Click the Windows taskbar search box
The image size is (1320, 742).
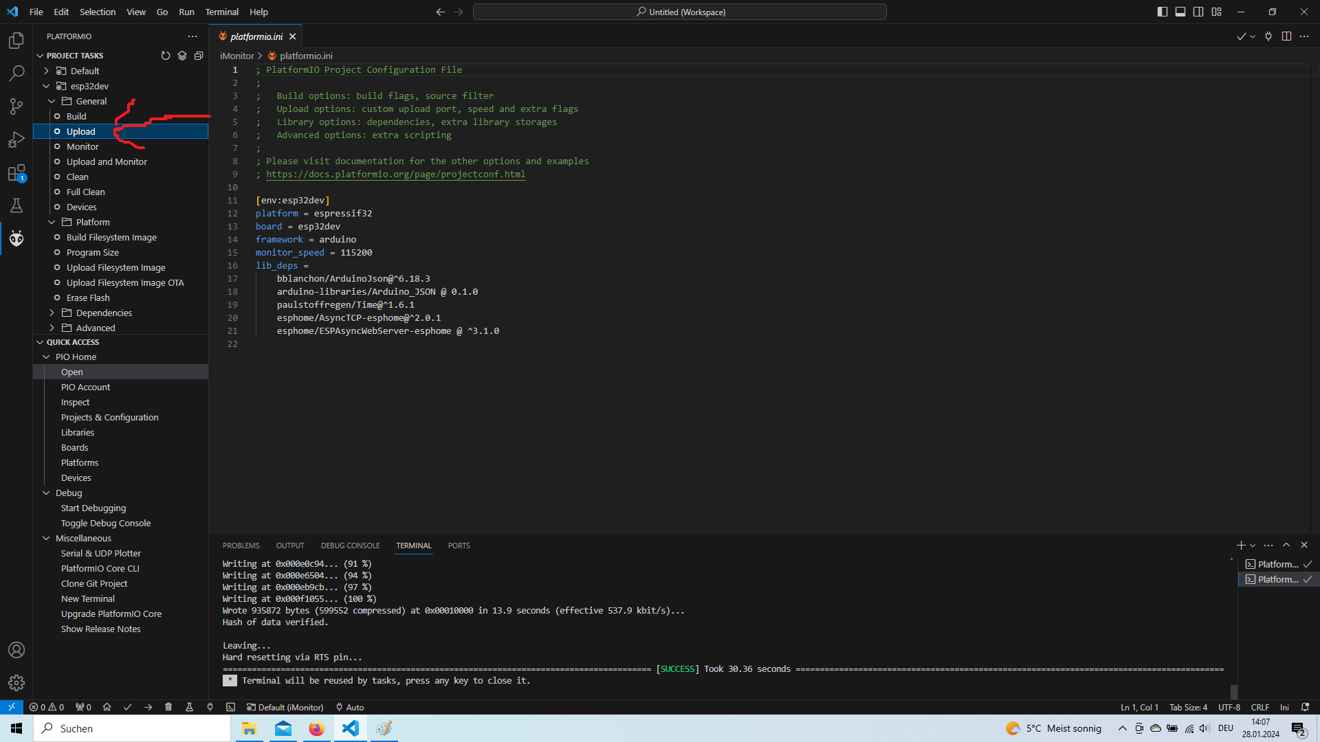[132, 728]
